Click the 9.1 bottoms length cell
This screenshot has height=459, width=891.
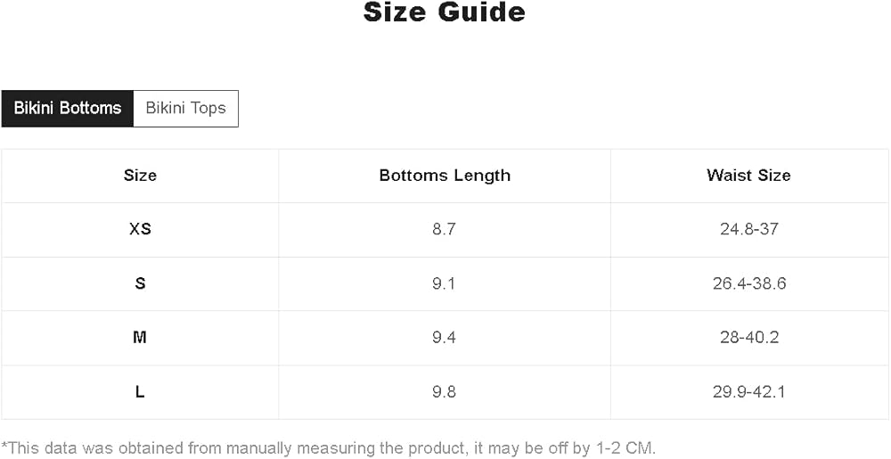[444, 283]
